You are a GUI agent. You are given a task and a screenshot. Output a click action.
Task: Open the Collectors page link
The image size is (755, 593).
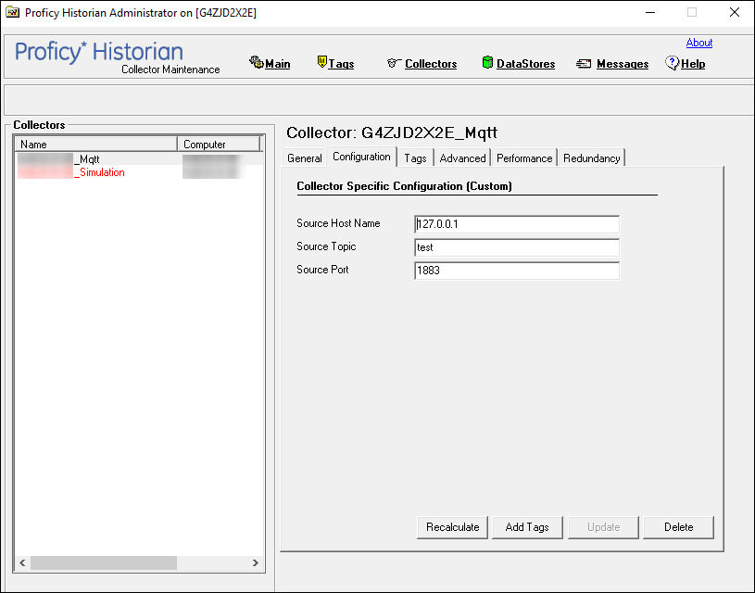tap(431, 64)
